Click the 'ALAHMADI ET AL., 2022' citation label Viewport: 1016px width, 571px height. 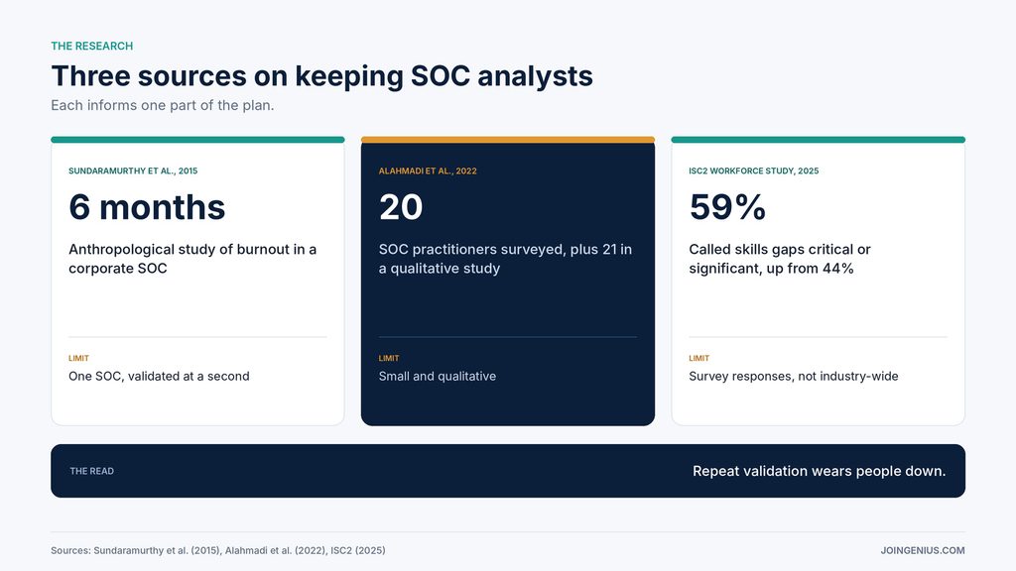[x=428, y=171]
